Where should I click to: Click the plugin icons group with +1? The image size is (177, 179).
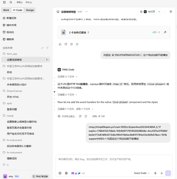[78, 173]
